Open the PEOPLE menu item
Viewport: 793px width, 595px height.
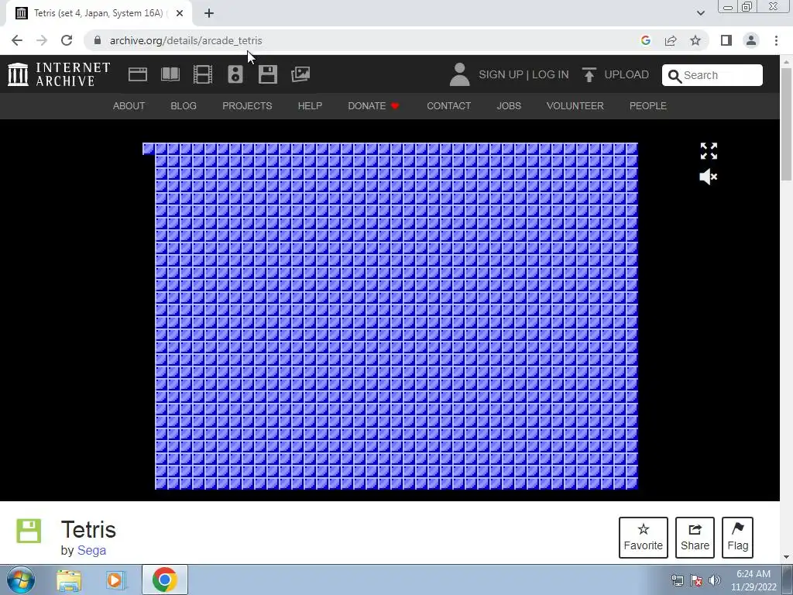pos(648,105)
